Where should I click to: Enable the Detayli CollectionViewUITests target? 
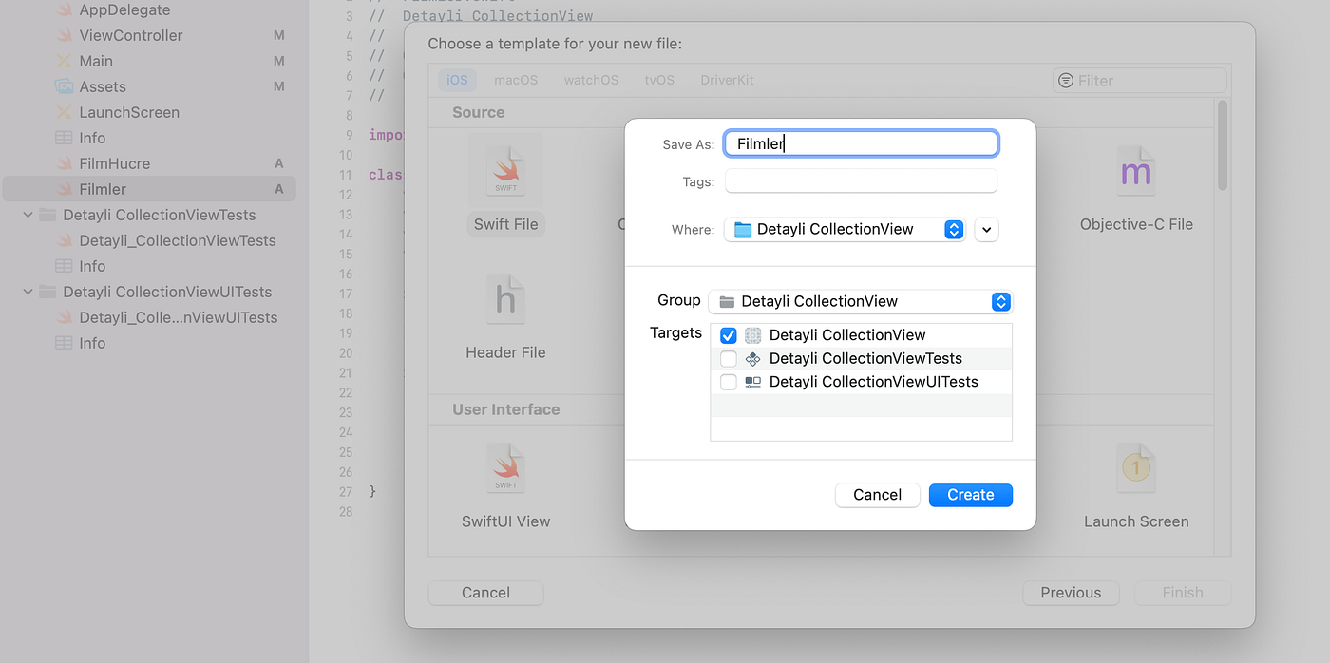click(728, 382)
